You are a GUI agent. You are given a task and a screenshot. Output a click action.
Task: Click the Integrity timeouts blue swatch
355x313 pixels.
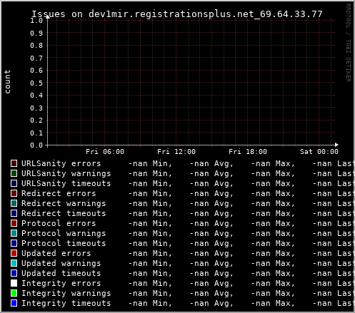[x=14, y=303]
